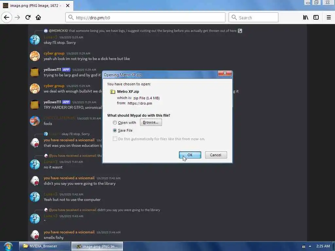Select the image.png browser tab
The height and width of the screenshot is (251, 335).
point(37,6)
